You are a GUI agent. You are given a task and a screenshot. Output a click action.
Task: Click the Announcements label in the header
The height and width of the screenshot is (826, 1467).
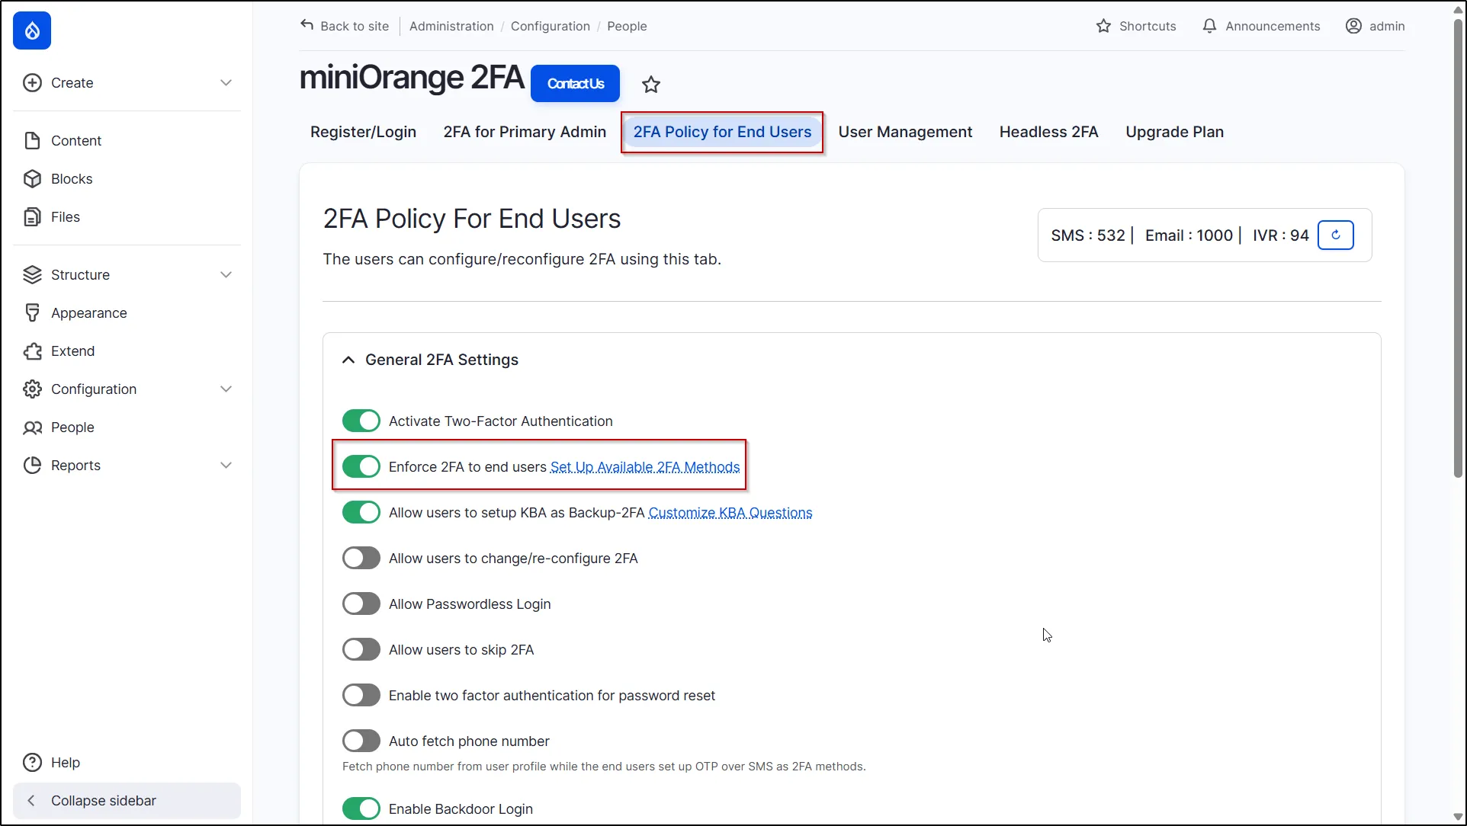click(x=1273, y=26)
